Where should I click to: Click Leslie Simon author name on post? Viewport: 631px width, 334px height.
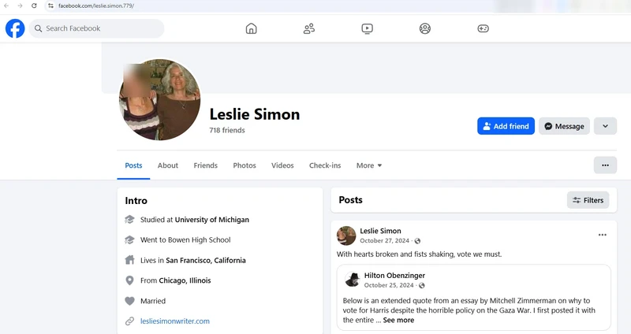point(380,231)
